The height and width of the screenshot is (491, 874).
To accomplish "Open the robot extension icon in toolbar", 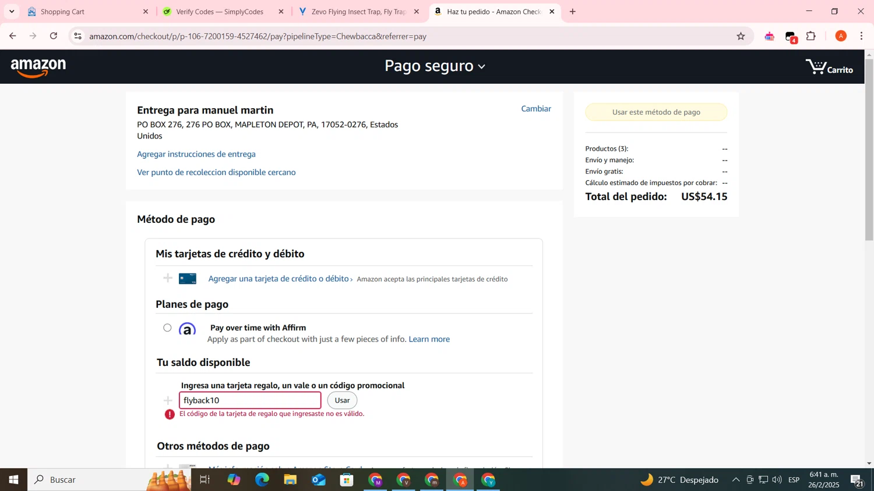I will click(x=769, y=36).
